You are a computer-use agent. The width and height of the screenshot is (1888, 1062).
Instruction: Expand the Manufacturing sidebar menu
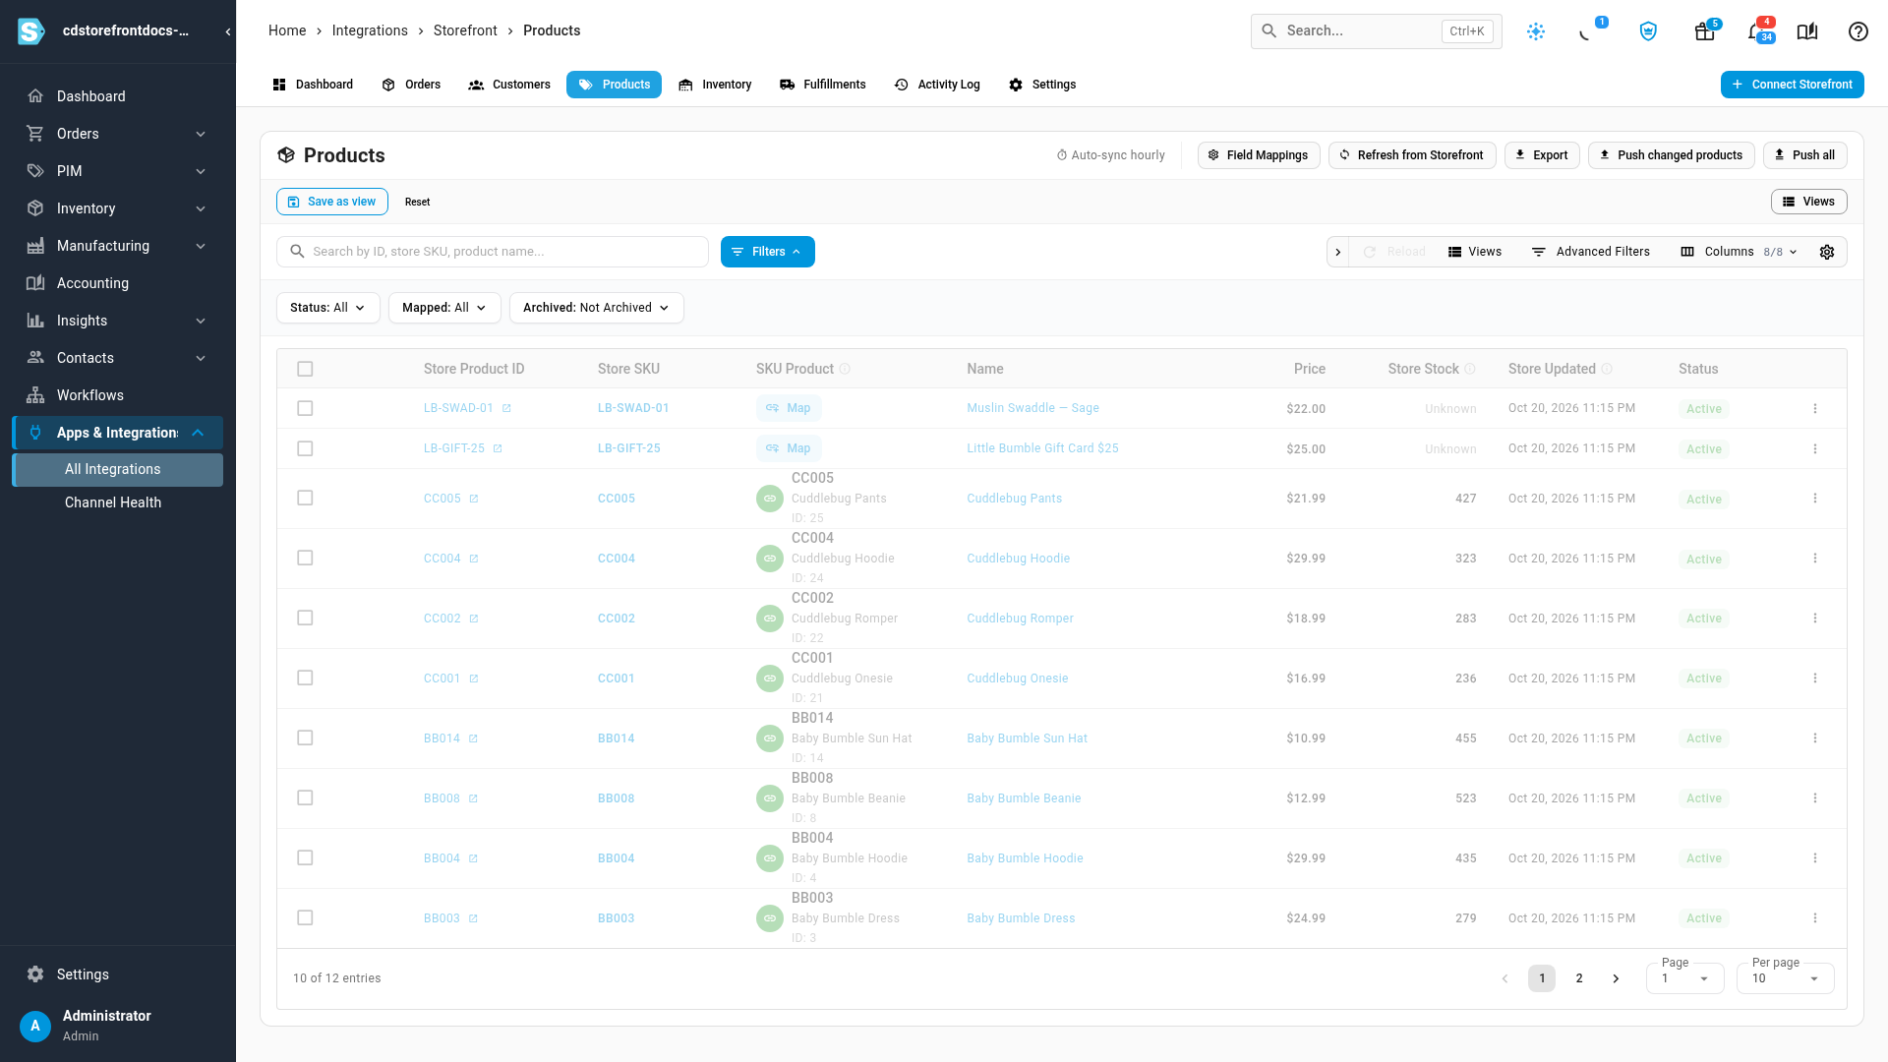118,246
